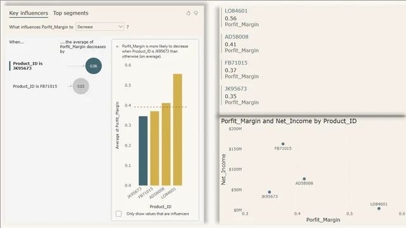Click the FB71015 bar in chart
Image resolution: width=406 pixels, height=228 pixels.
(155, 148)
